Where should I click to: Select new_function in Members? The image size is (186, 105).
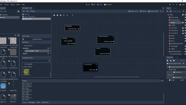pos(28,45)
